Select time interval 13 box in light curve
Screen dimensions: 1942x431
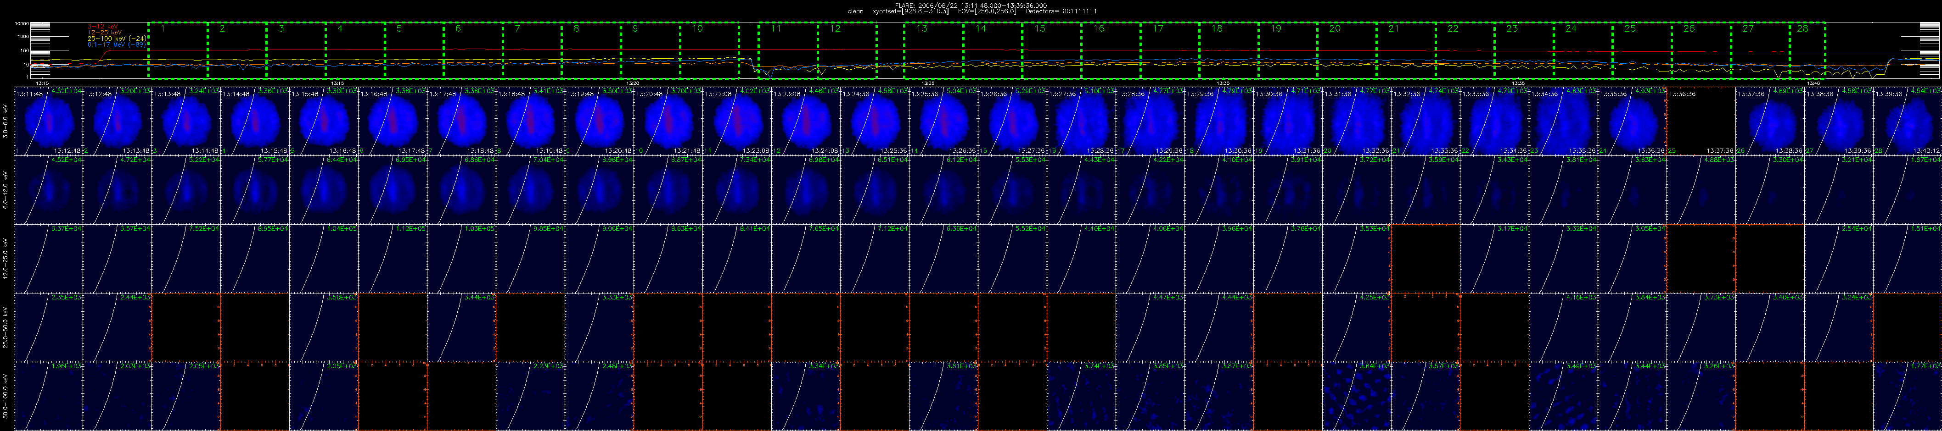pos(933,50)
